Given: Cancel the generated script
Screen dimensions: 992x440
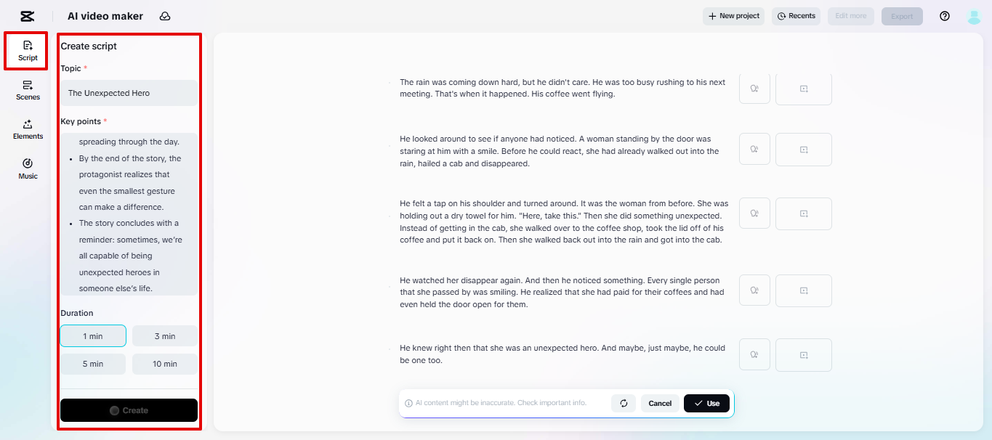Looking at the screenshot, I should [660, 403].
